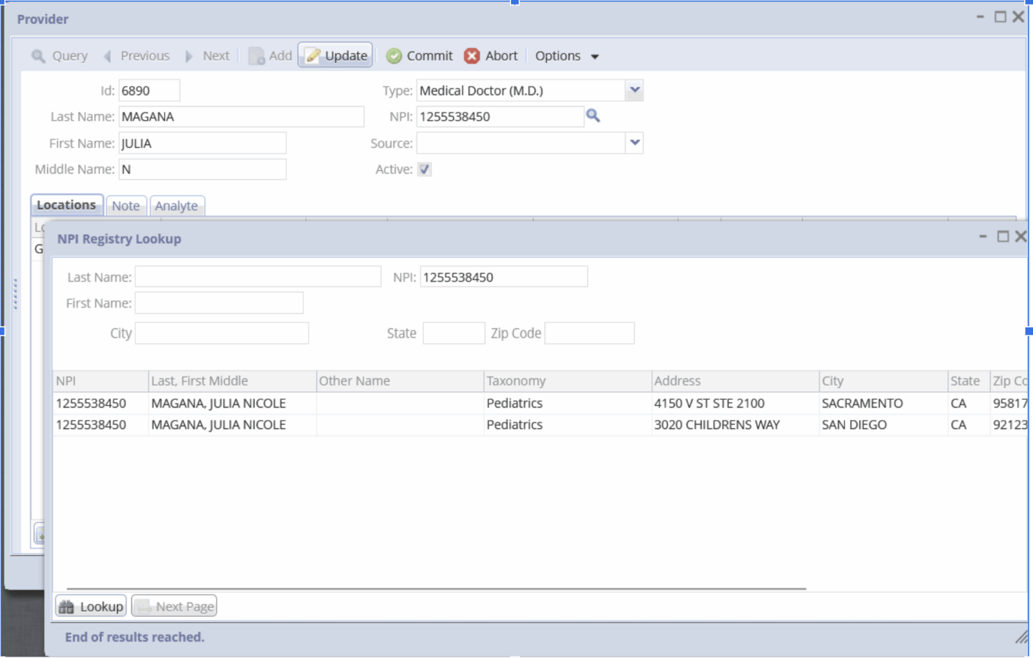Switch to the Note tab
The height and width of the screenshot is (658, 1033).
coord(126,206)
